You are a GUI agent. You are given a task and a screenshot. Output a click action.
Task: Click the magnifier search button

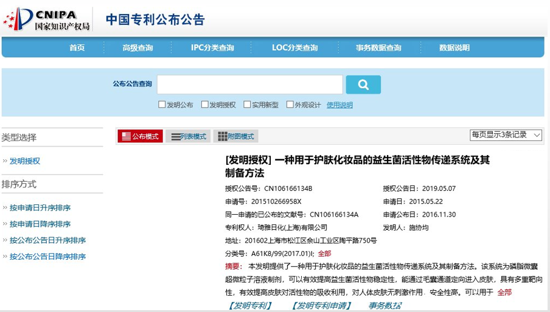(x=363, y=85)
